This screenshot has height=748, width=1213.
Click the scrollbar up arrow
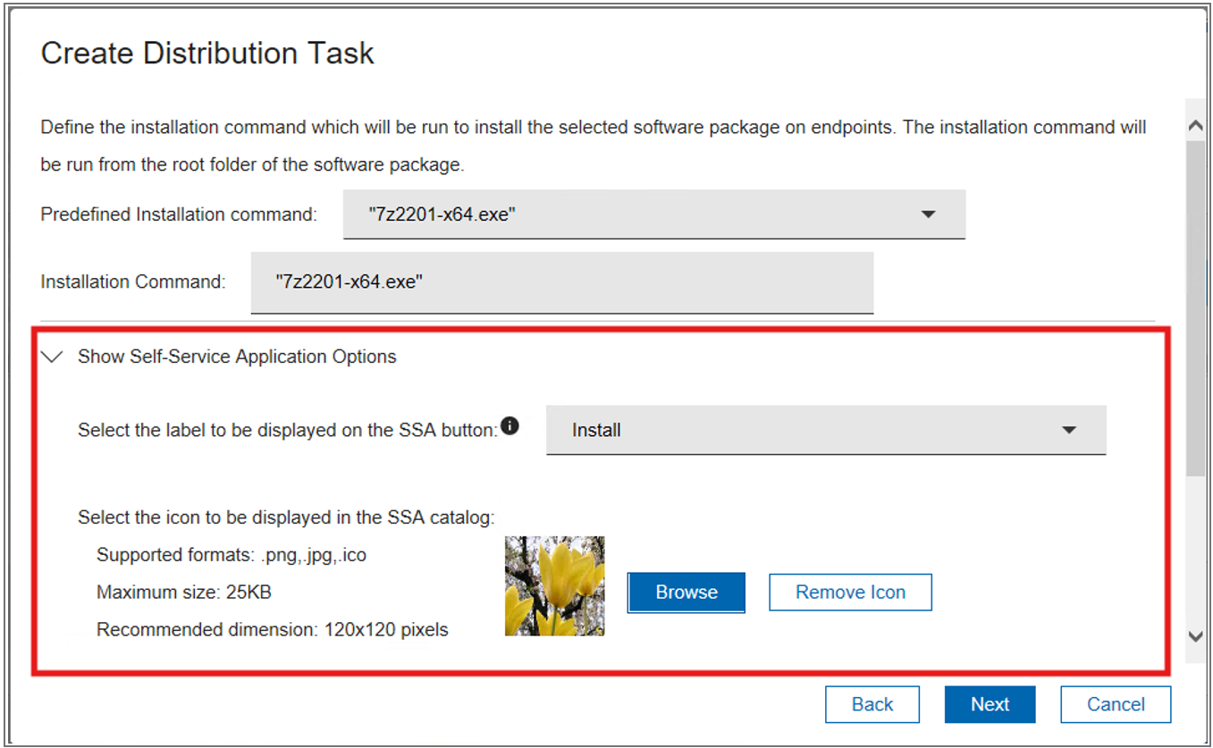[1196, 125]
